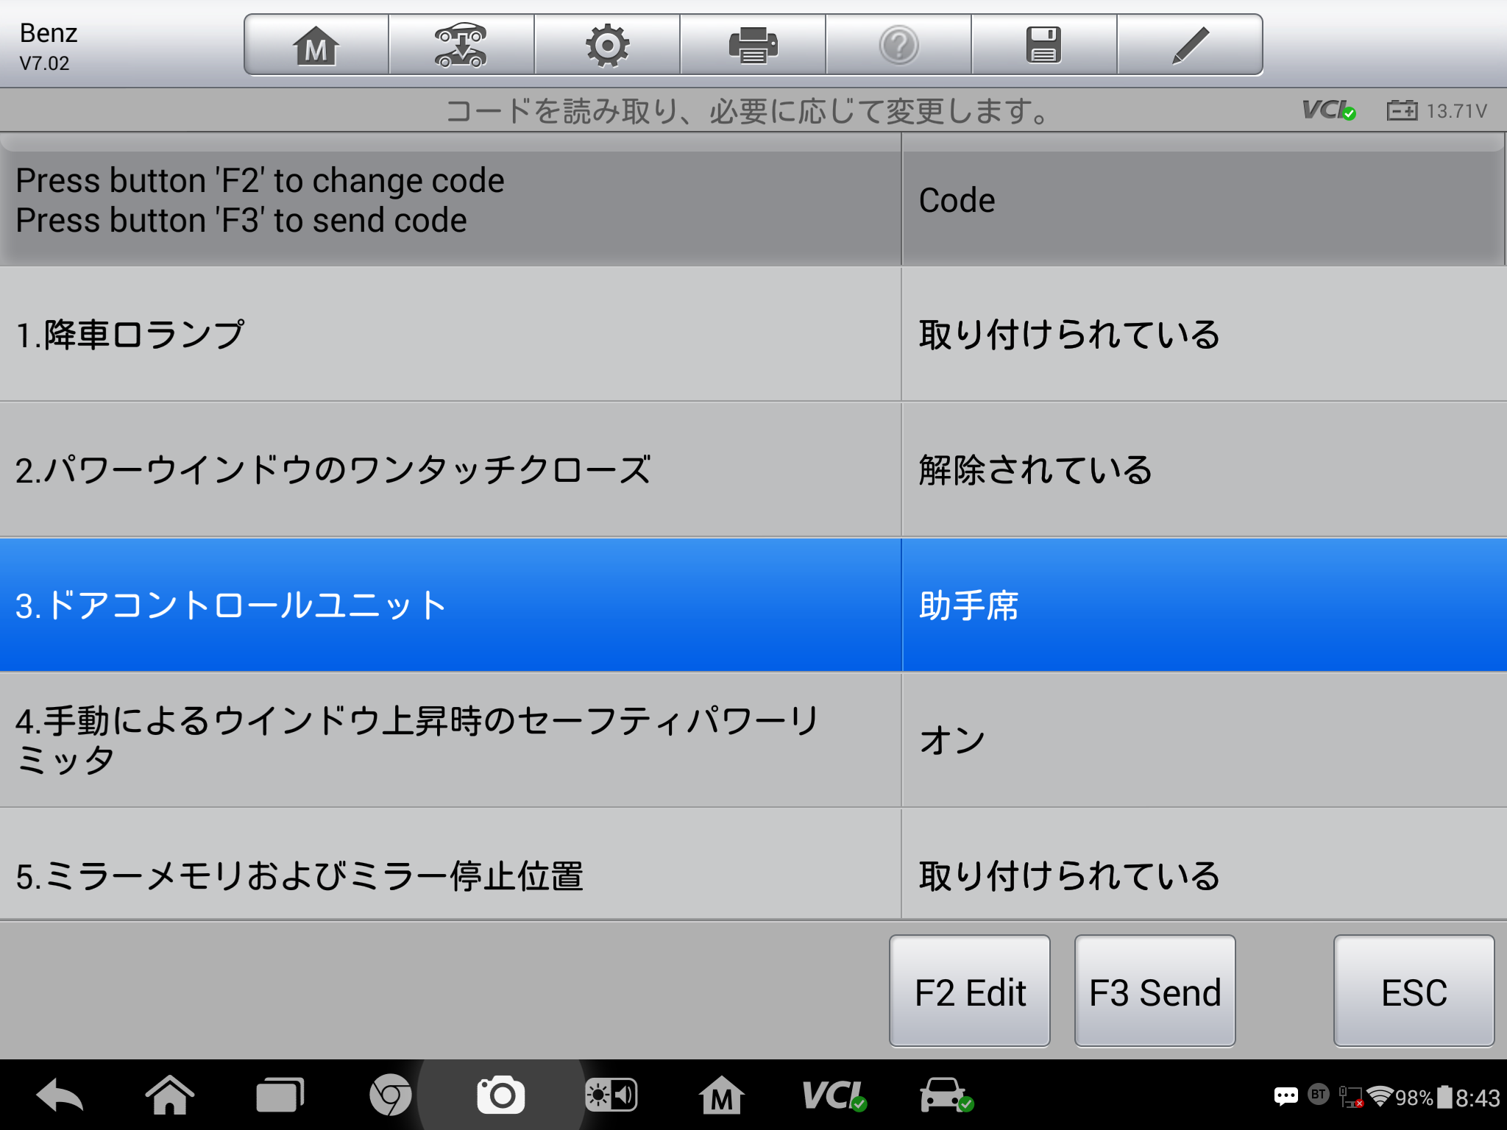The height and width of the screenshot is (1130, 1507).
Task: Tap the camera screenshot icon in bottom bar
Action: 500,1095
